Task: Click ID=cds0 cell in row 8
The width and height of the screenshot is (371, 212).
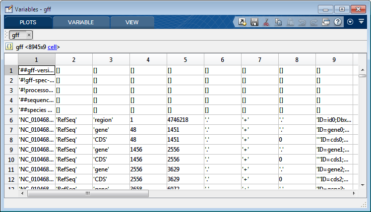Action: click(334, 140)
